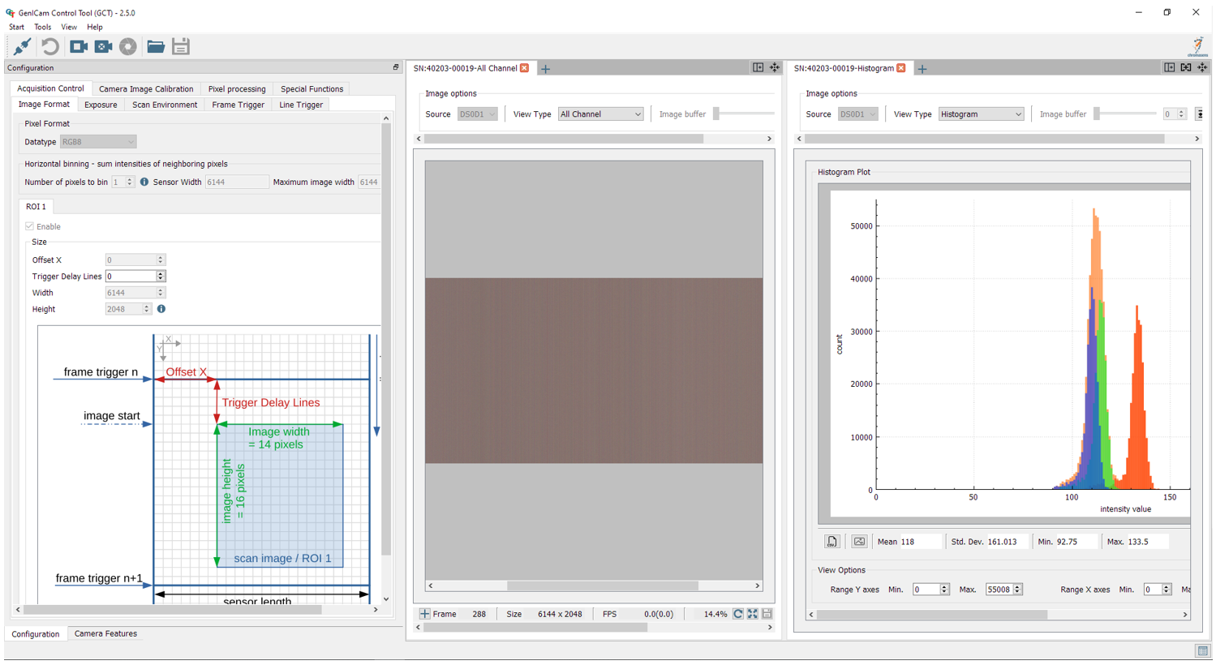Open the Frame Trigger sub-tab
Image resolution: width=1216 pixels, height=665 pixels.
(x=238, y=105)
